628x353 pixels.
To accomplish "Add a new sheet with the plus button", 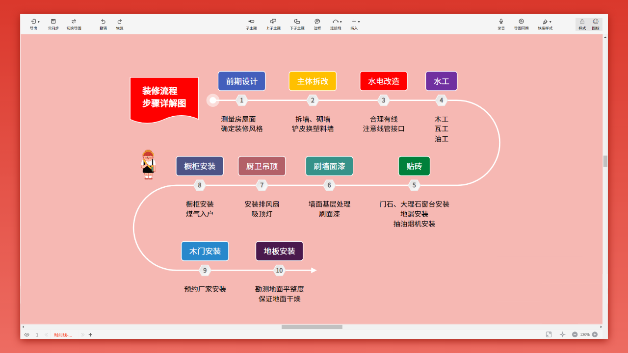I will (x=90, y=334).
